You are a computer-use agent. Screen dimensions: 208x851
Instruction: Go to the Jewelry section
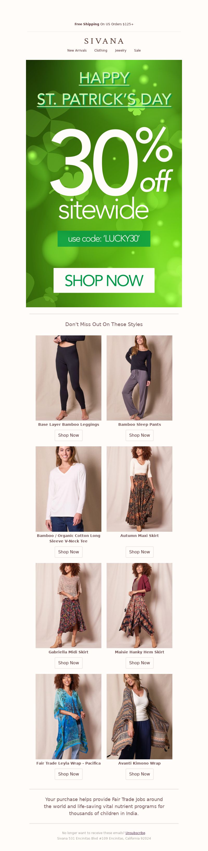tap(121, 51)
